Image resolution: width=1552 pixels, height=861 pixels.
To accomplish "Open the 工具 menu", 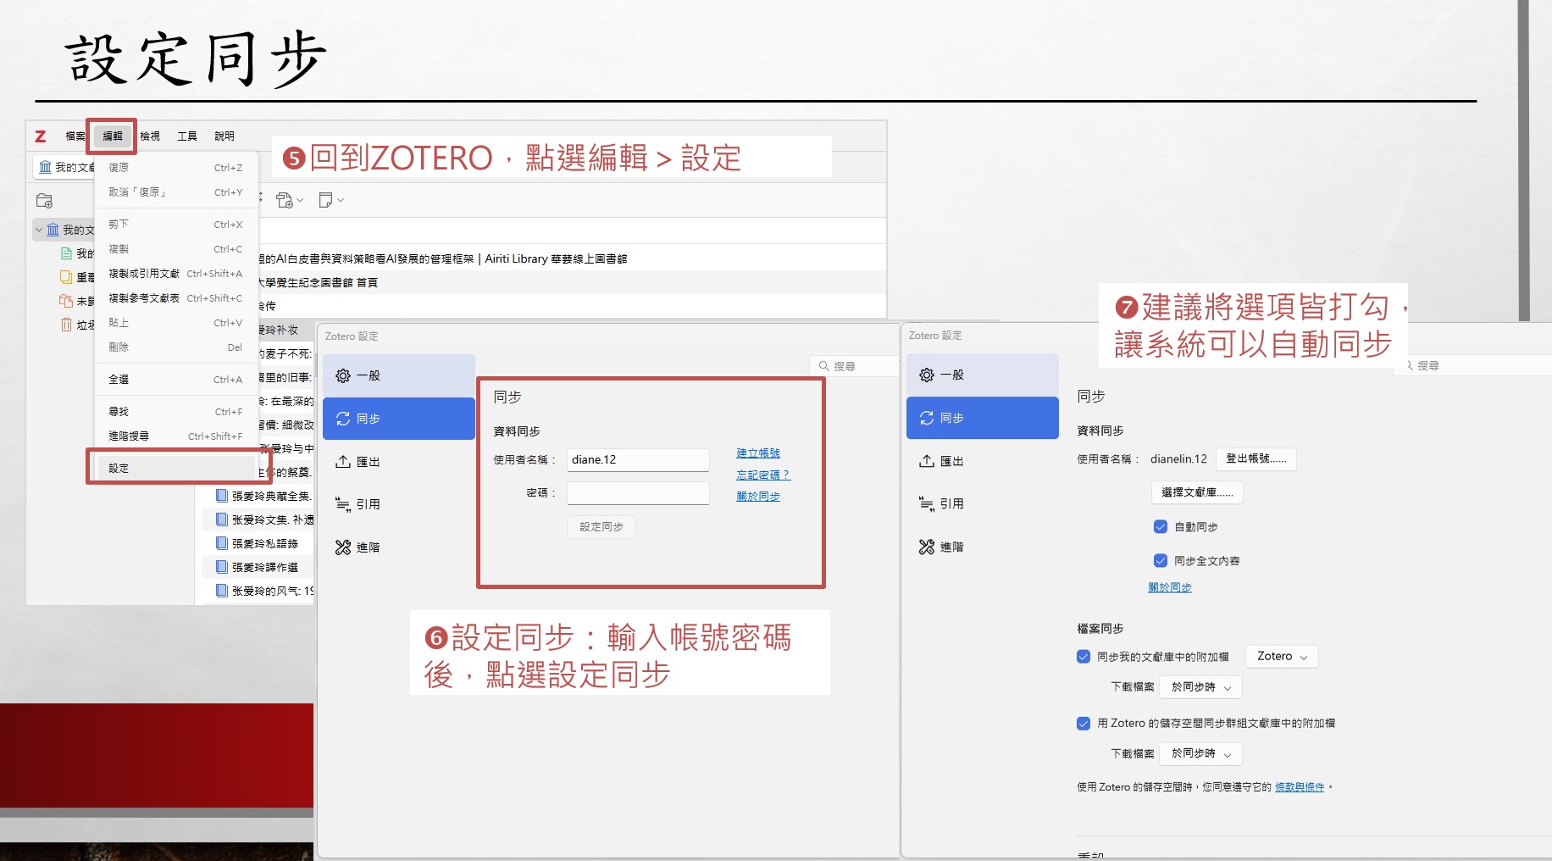I will pyautogui.click(x=187, y=136).
